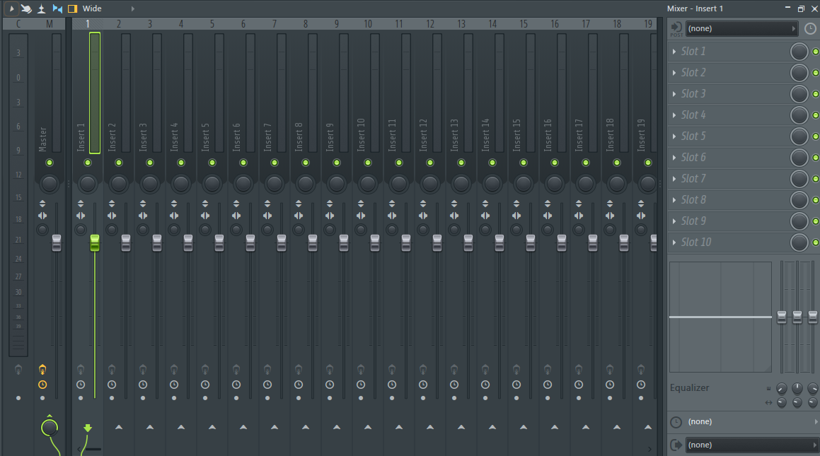Open the Slot 5 effect menu arrow

tap(674, 136)
